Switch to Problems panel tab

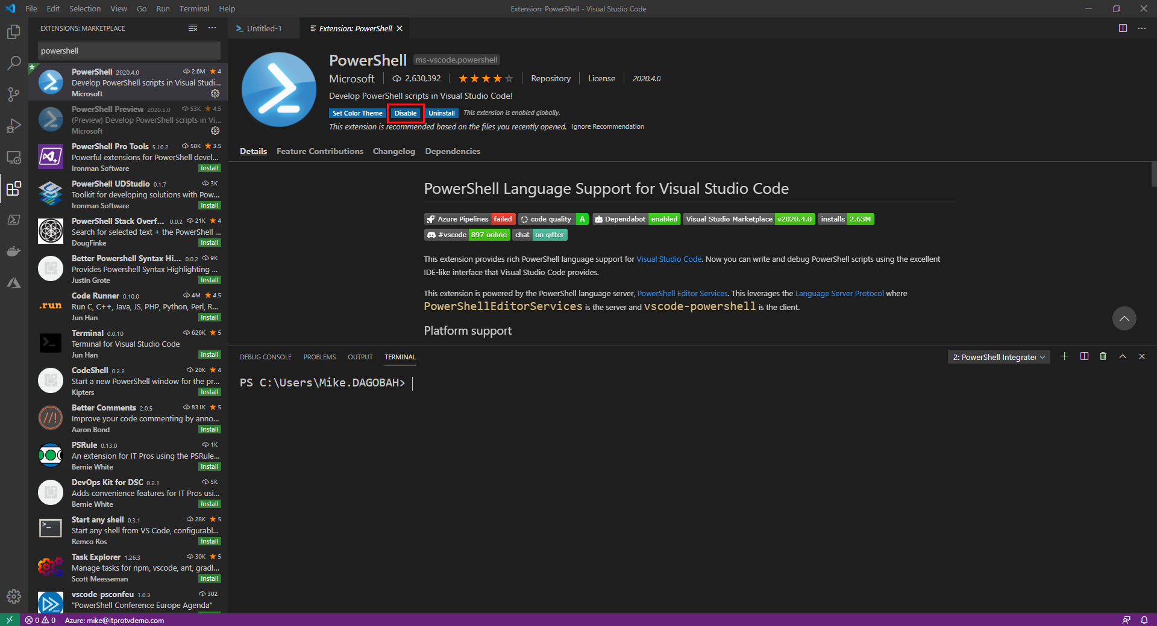click(319, 357)
